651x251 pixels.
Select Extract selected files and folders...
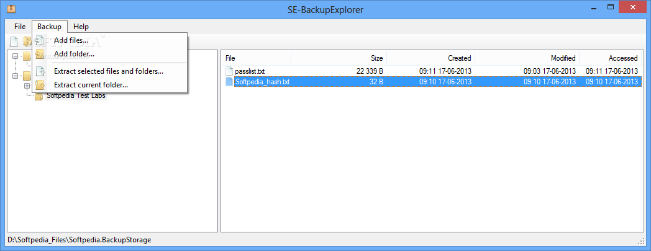coord(109,71)
